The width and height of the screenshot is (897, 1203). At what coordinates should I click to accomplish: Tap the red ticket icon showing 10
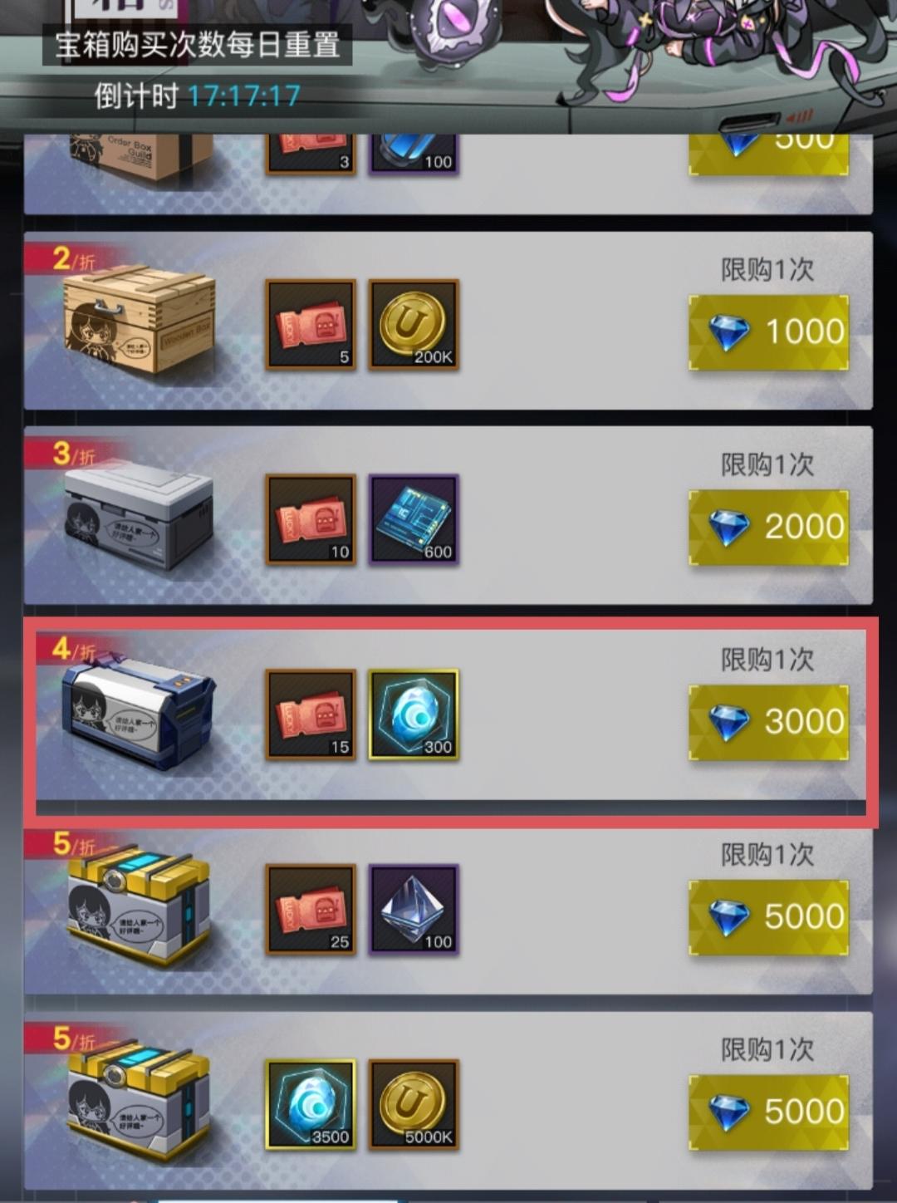point(311,519)
